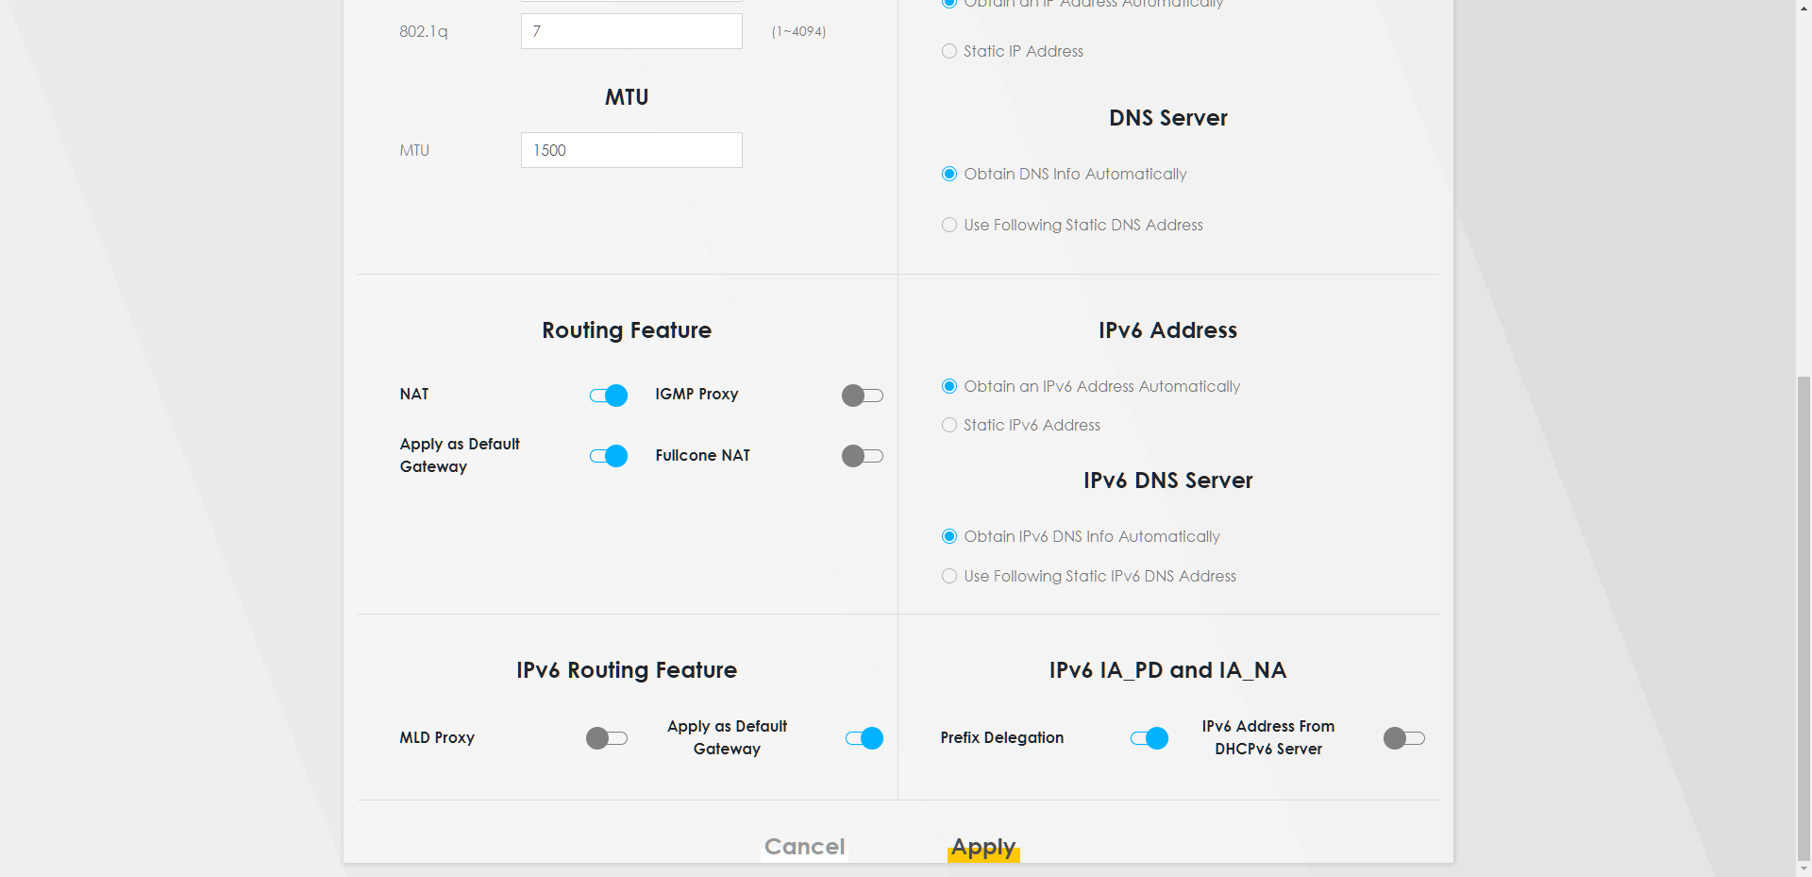Select Obtain IPv6 DNS Info Automatically

[x=949, y=536]
